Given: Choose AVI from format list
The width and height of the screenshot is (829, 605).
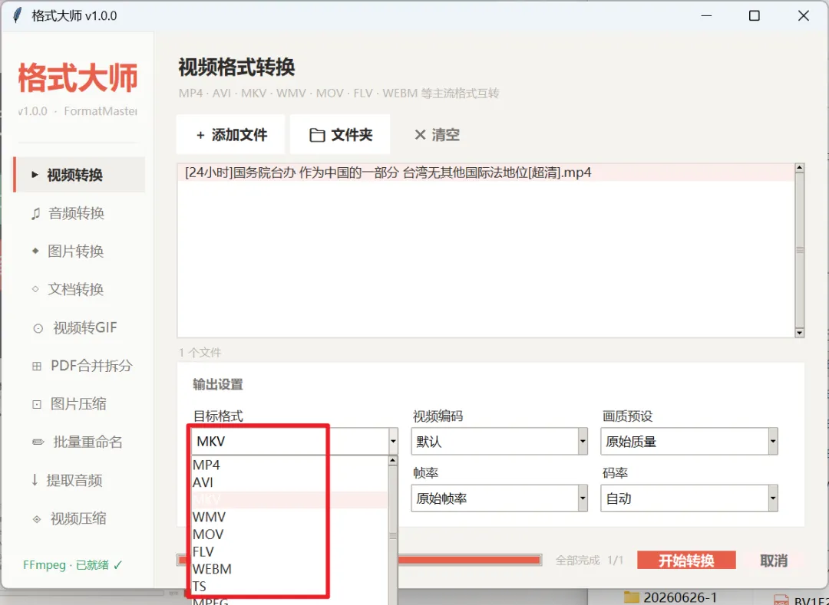Looking at the screenshot, I should (x=289, y=482).
